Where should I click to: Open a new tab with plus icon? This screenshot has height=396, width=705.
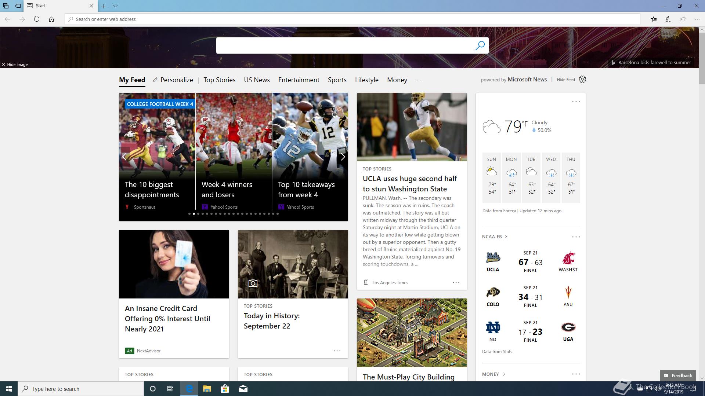(104, 6)
